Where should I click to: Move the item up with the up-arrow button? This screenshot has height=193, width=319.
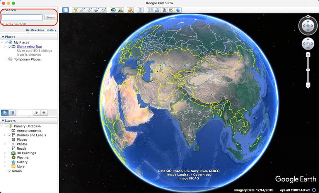click(x=37, y=113)
